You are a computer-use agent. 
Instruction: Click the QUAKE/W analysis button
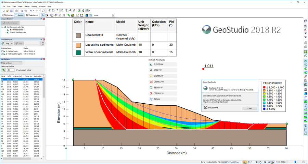point(163,82)
